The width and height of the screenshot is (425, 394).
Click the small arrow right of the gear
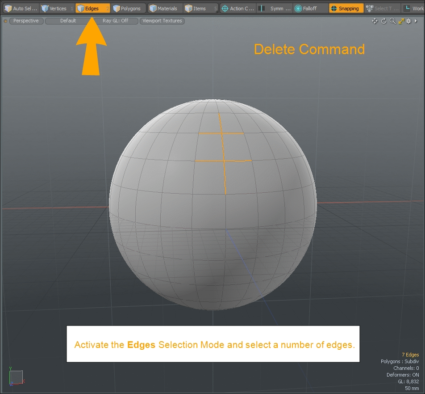[415, 21]
